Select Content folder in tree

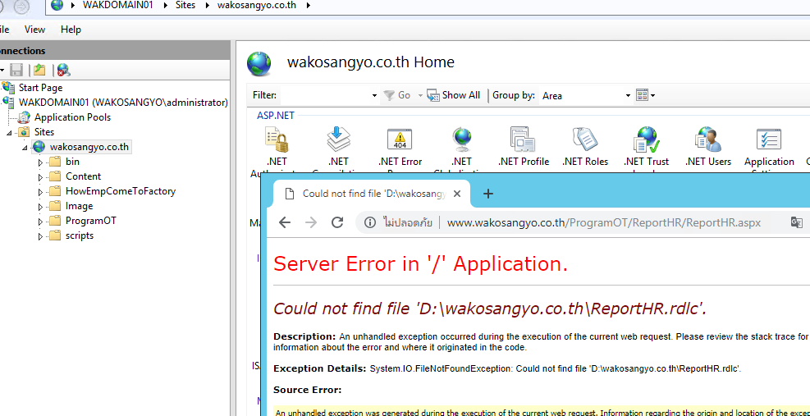coord(83,176)
